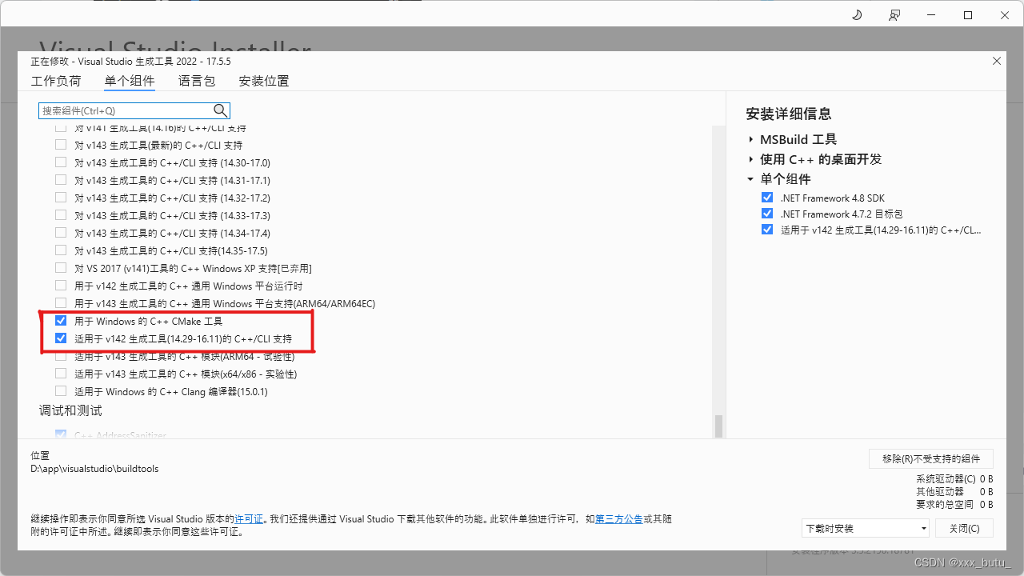The image size is (1024, 576).
Task: Click 移除不受支持的组件 button
Action: click(x=930, y=458)
